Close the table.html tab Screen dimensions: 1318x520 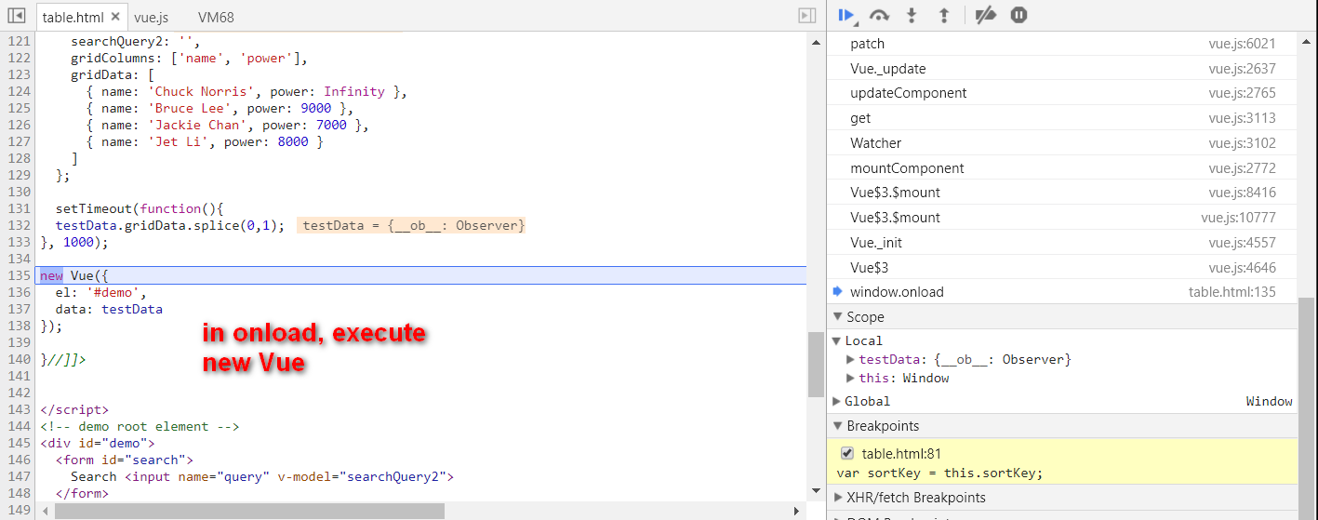pos(115,17)
